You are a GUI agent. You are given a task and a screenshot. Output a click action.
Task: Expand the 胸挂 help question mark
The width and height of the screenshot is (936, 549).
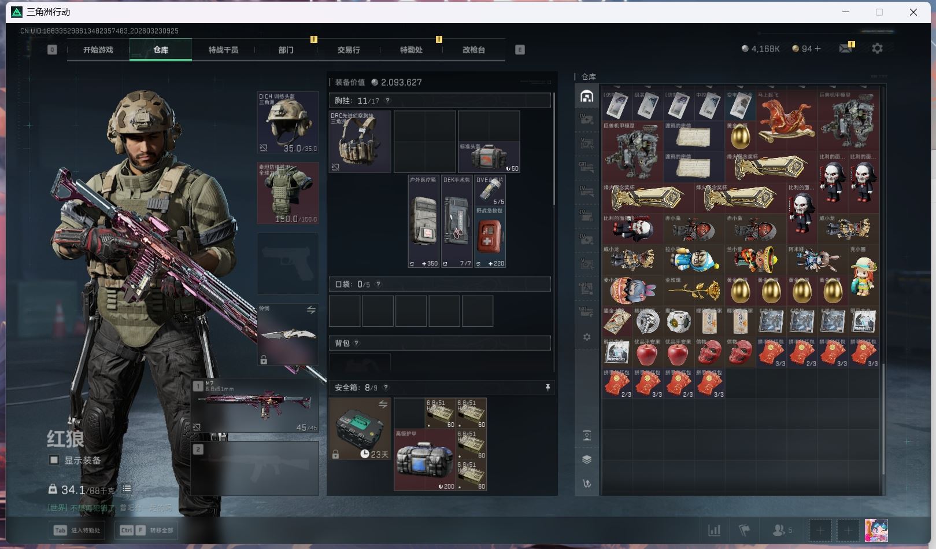(x=387, y=101)
